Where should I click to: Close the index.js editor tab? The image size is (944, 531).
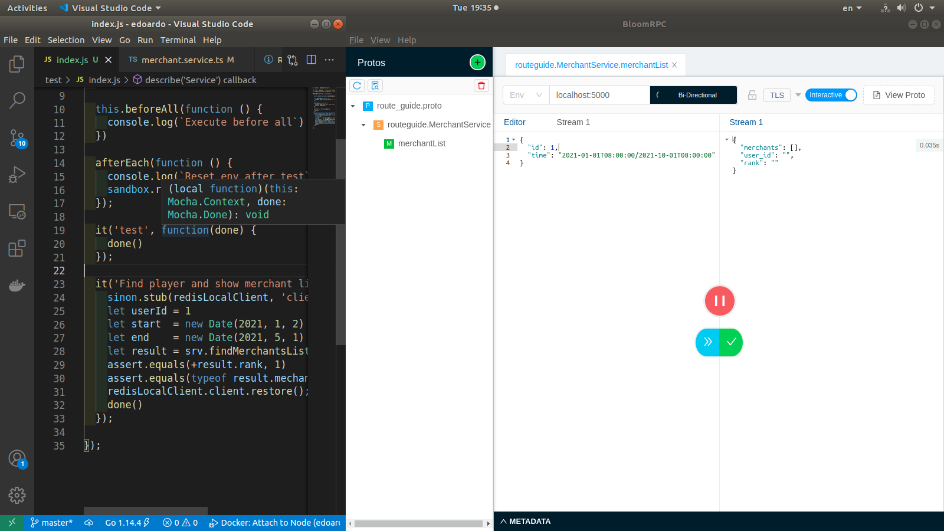tap(108, 60)
